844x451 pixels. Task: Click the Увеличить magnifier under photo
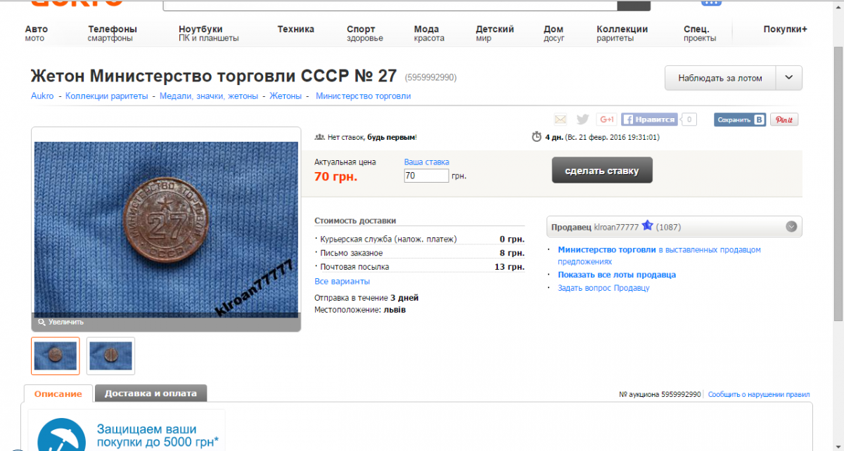coord(61,322)
